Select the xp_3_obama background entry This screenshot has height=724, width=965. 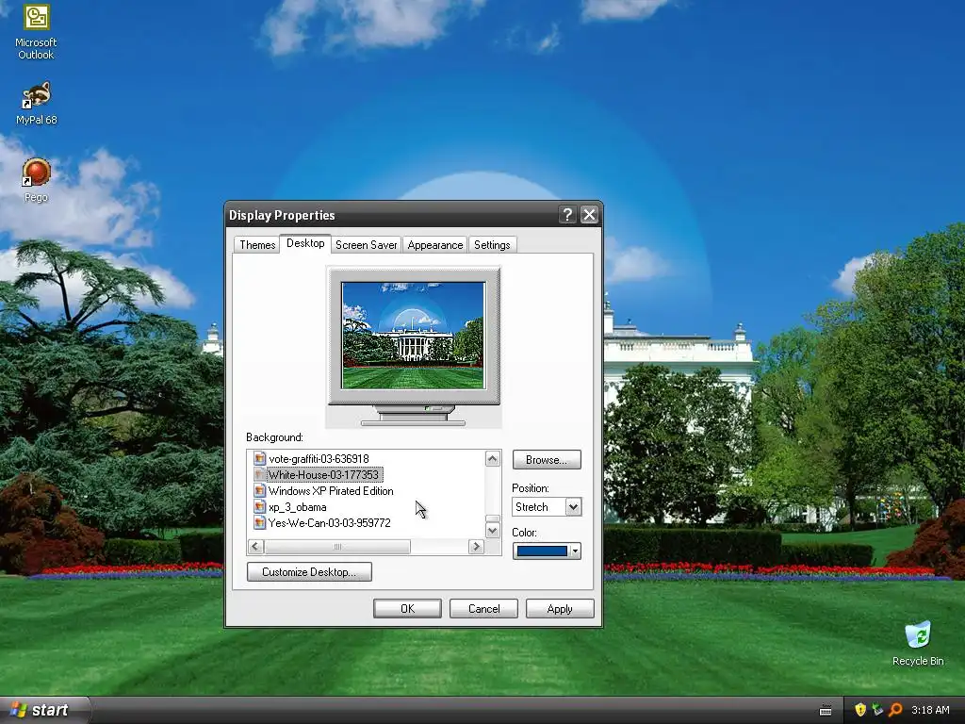coord(298,506)
